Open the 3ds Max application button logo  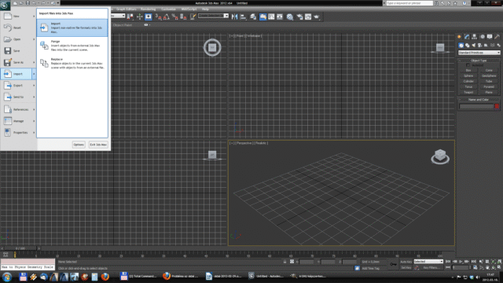(x=5, y=6)
